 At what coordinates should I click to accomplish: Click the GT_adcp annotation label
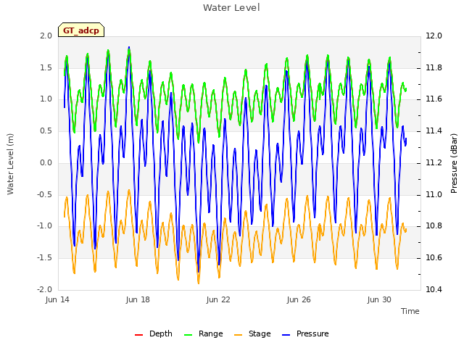[81, 30]
